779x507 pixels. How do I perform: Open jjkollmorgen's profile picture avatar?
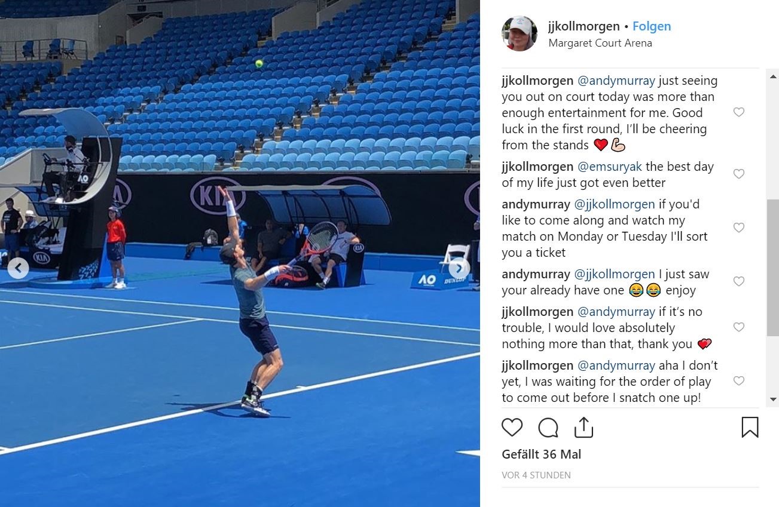coord(519,33)
